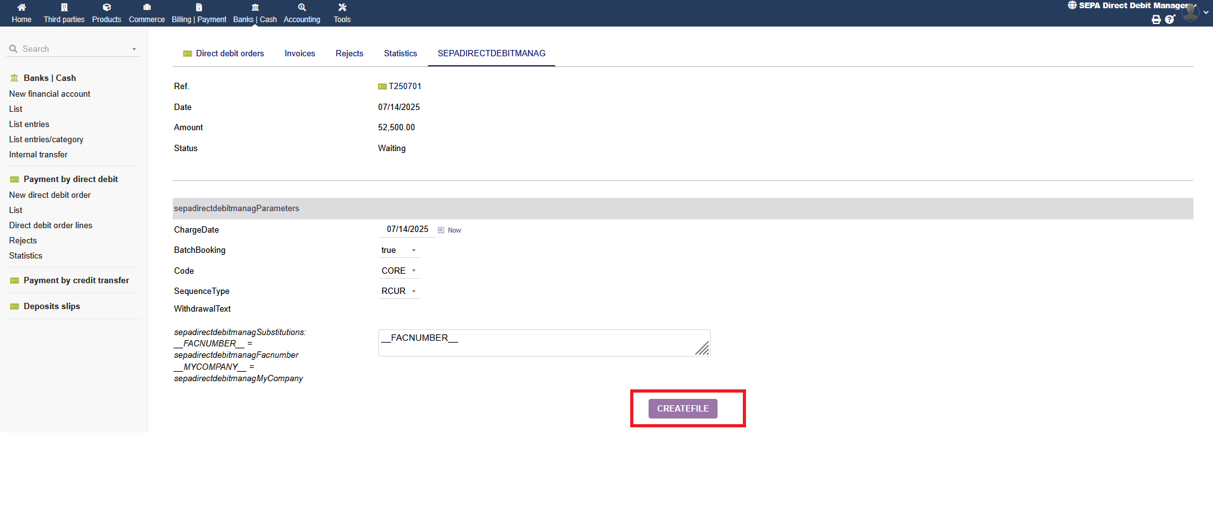Switch to the Statistics tab
The image size is (1213, 519).
(x=400, y=54)
